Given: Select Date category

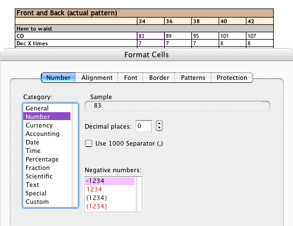Looking at the screenshot, I should [47, 142].
